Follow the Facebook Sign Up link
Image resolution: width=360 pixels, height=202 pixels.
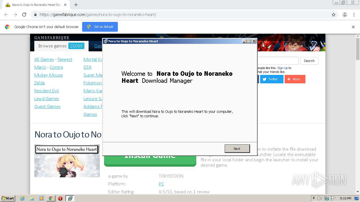coord(282,68)
